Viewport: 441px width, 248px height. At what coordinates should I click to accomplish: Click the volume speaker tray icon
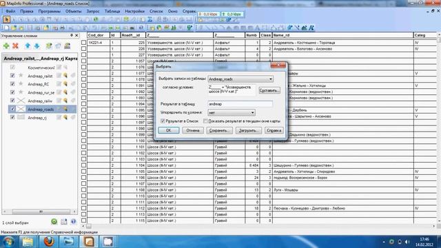coord(407,242)
